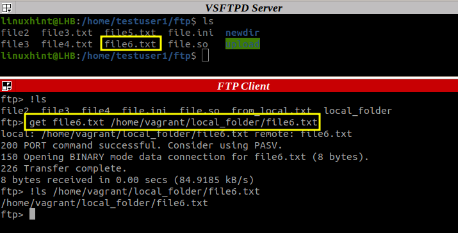This screenshot has height=233, width=458.
Task: Click the 8 bytes received status line
Action: [x=127, y=180]
